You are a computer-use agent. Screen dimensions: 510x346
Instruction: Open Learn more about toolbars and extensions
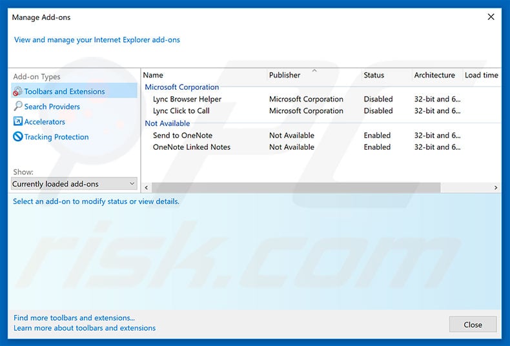pyautogui.click(x=85, y=328)
